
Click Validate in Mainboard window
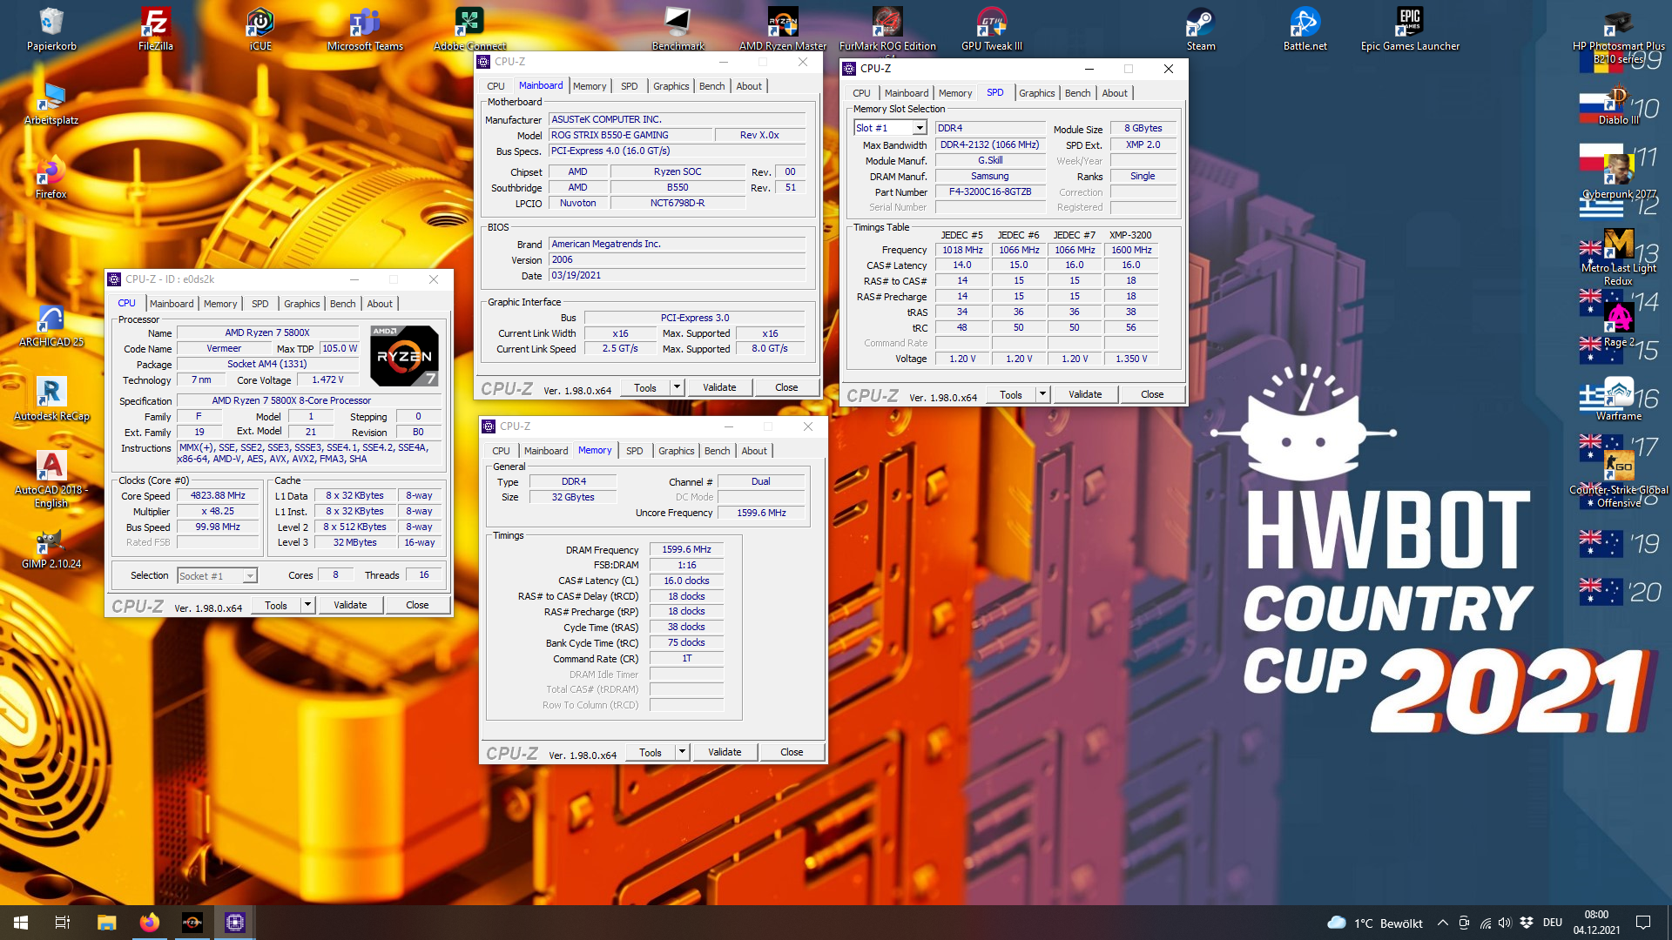[719, 387]
